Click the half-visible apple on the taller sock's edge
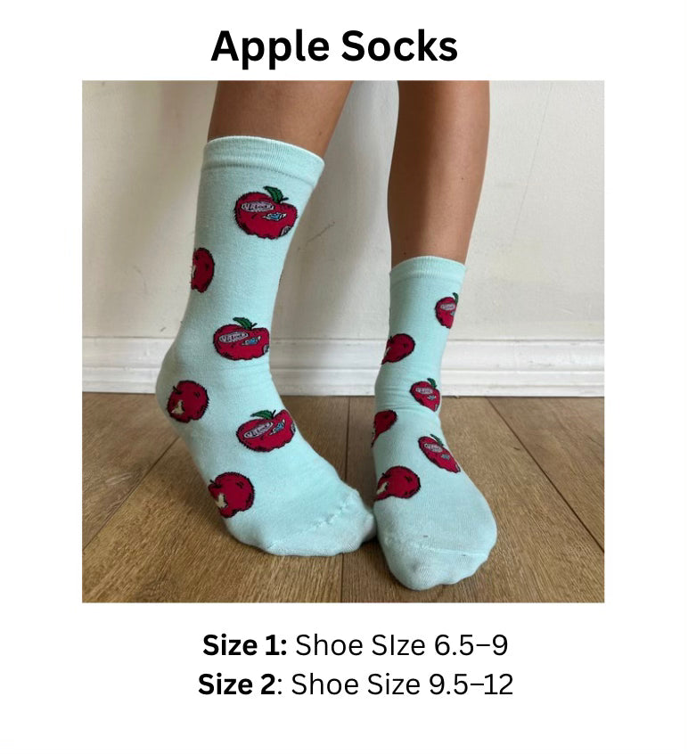 pos(201,269)
